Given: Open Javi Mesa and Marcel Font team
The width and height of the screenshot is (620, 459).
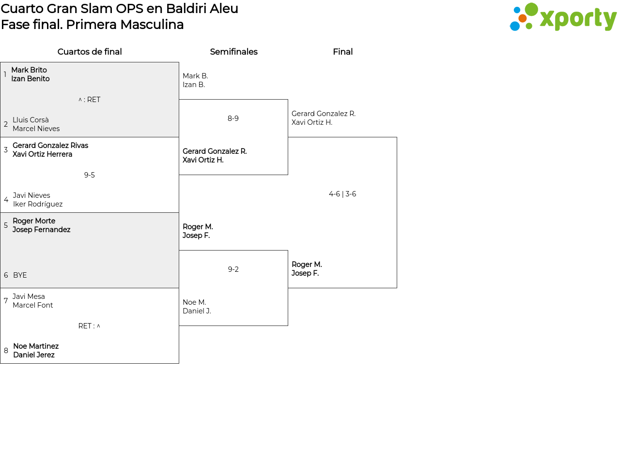Looking at the screenshot, I should point(32,301).
